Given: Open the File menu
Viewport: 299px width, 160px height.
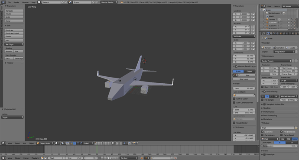Looking at the screenshot, I should (9, 2).
